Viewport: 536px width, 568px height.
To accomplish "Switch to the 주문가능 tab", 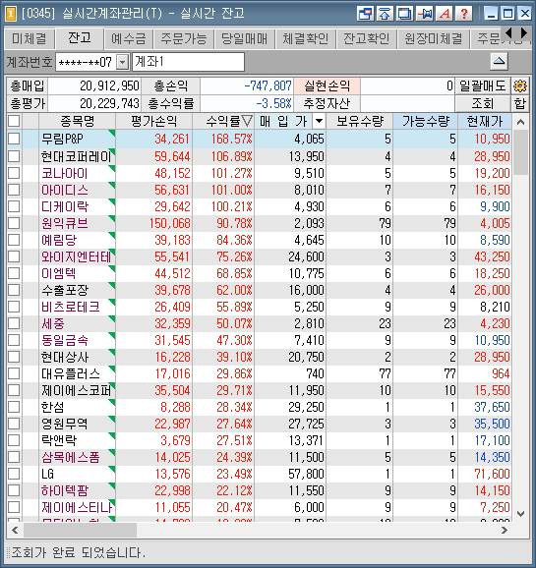I will pos(184,38).
